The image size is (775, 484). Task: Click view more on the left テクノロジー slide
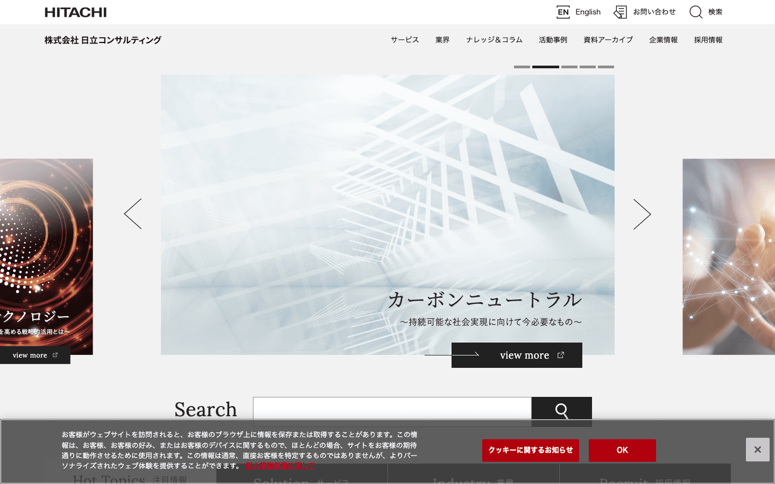pyautogui.click(x=35, y=355)
